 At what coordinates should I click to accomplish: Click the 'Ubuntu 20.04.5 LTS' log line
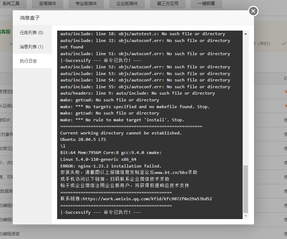point(83,139)
